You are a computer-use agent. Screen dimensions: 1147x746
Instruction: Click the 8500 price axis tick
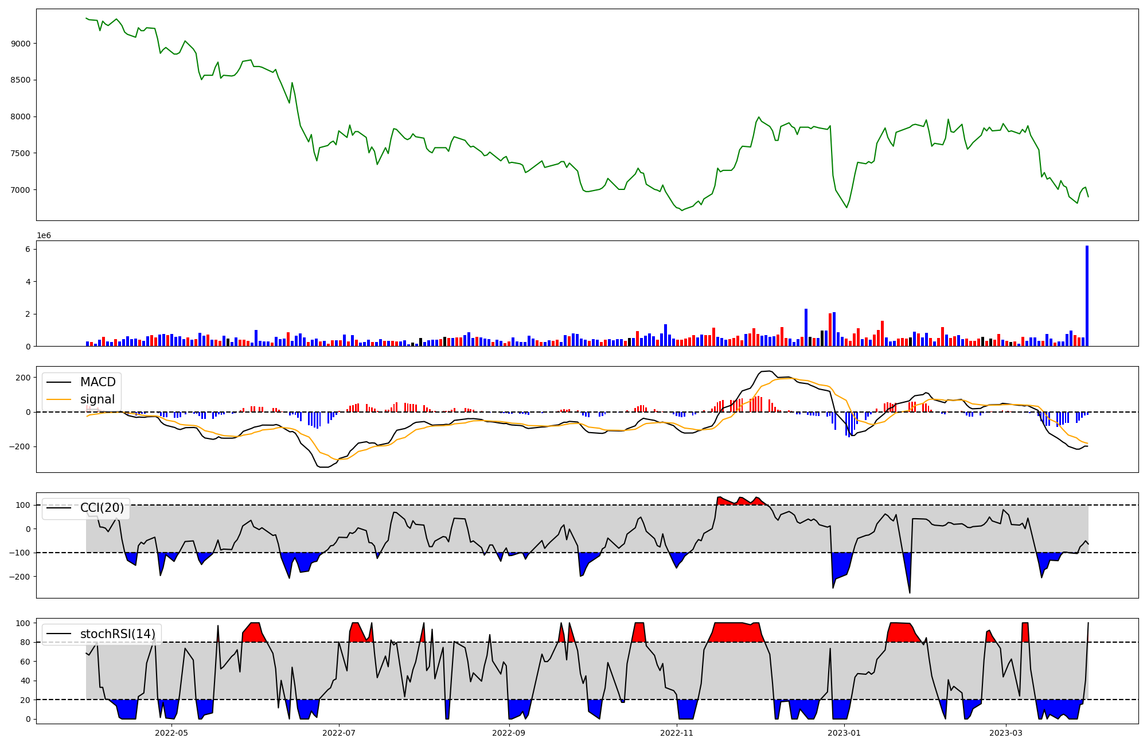[x=21, y=80]
